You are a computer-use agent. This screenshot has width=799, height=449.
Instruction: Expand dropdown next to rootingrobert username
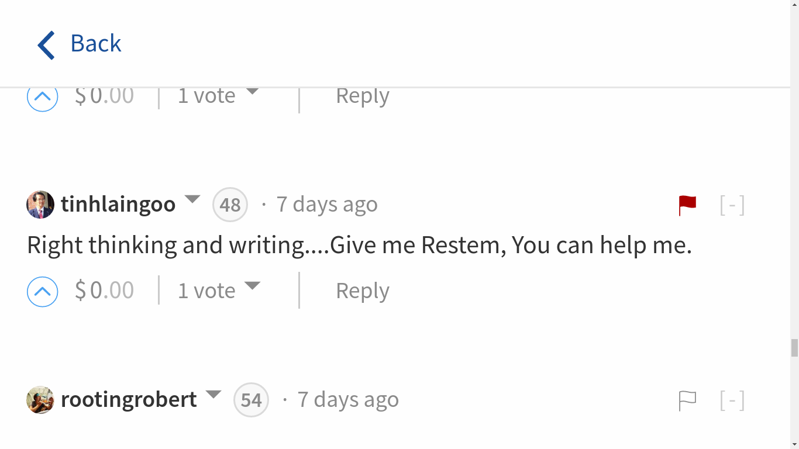(x=213, y=394)
